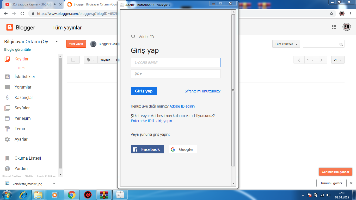The height and width of the screenshot is (200, 356).
Task: Show hidden system tray icons arrow
Action: tap(303, 195)
